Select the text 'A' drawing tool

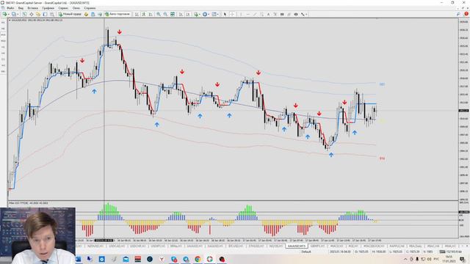[268, 14]
